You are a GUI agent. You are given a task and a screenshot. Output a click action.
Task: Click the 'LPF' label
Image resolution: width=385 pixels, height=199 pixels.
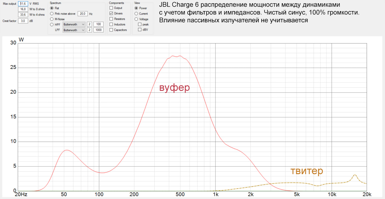tap(57, 30)
